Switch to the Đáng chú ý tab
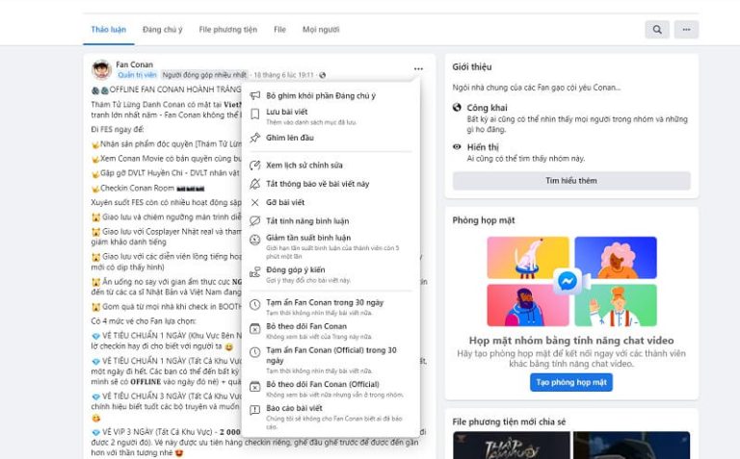 (162, 30)
